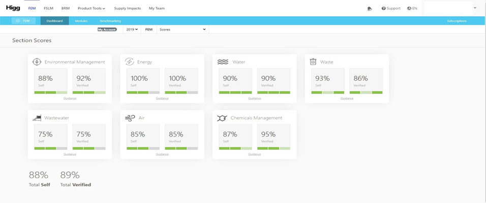Open the Scores view dropdown

click(x=183, y=29)
